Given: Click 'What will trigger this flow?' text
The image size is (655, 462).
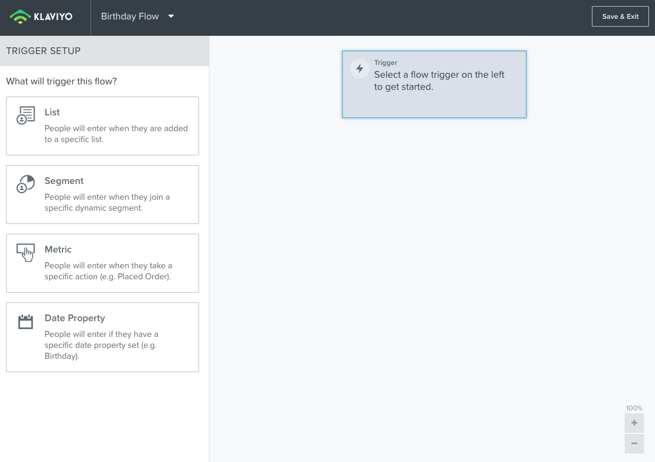Looking at the screenshot, I should pyautogui.click(x=61, y=81).
